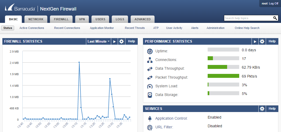
Task: Open Help for Performance Statistics
Action: (272, 42)
